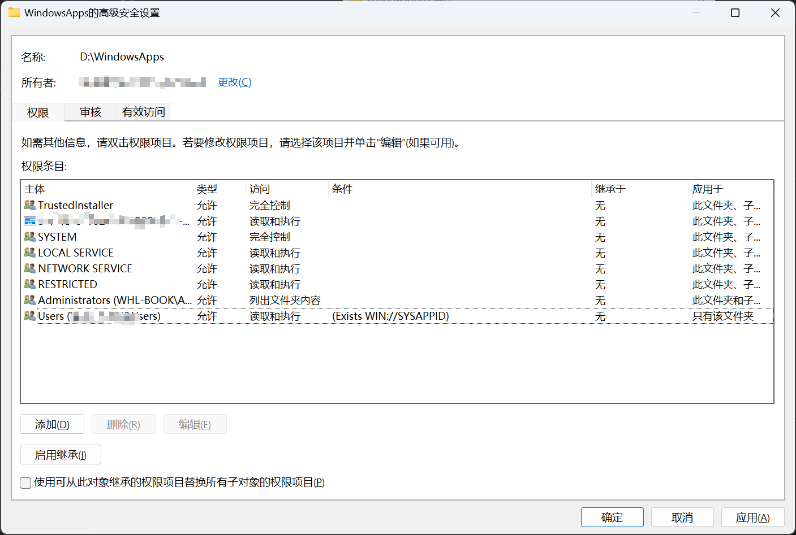Click the Users group icon
The height and width of the screenshot is (535, 796).
29,316
